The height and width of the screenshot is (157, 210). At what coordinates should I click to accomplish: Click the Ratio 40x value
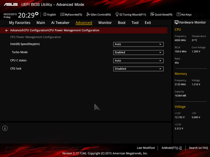177,63
